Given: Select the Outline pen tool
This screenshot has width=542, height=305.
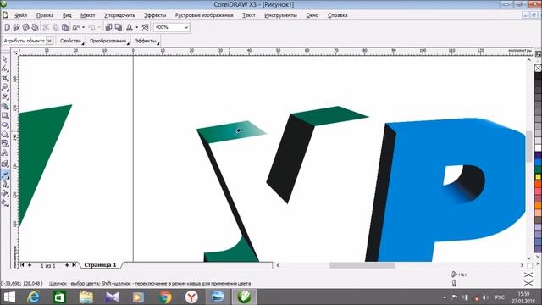Looking at the screenshot, I should click(x=5, y=185).
